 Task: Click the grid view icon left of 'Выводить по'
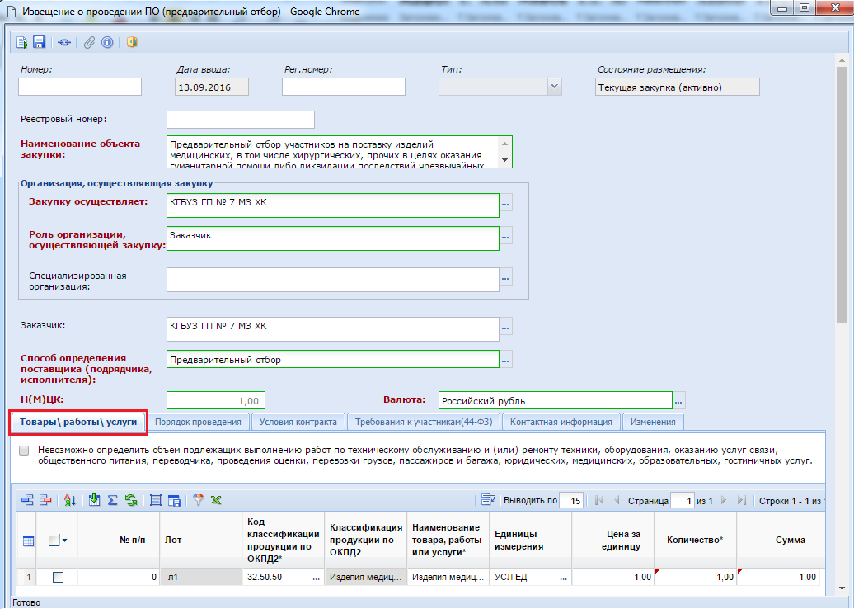pyautogui.click(x=487, y=500)
